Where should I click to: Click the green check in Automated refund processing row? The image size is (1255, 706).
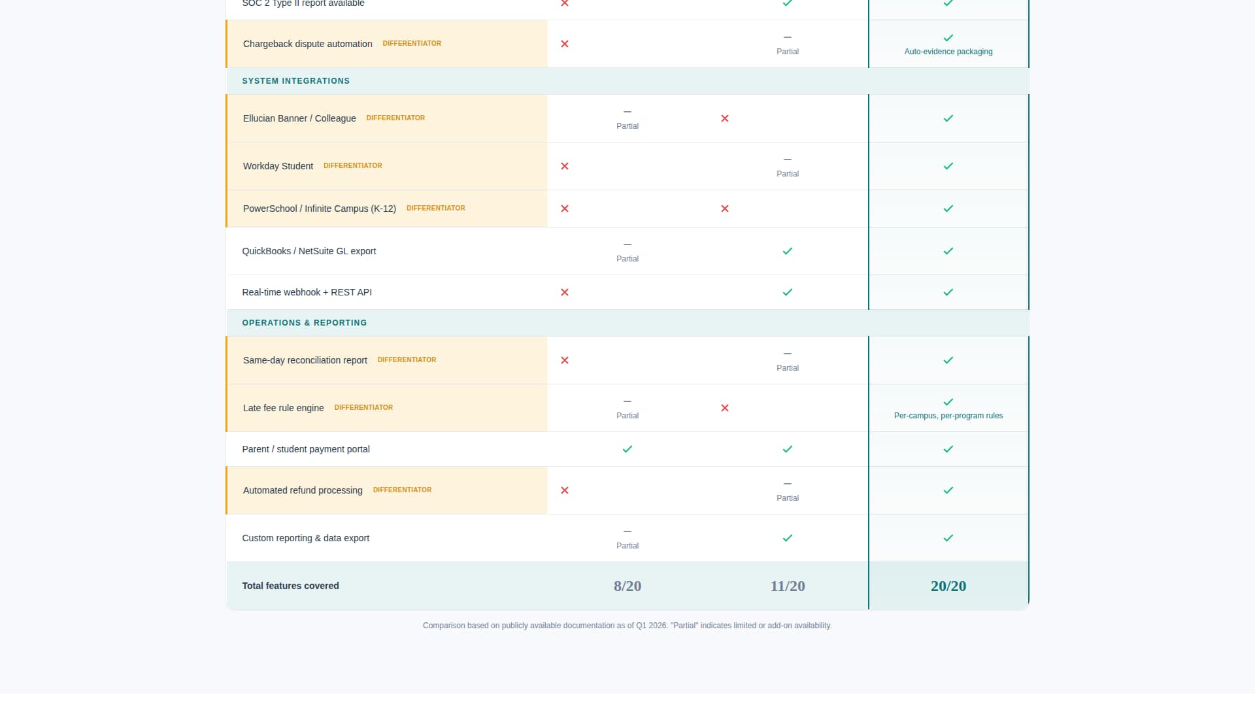(948, 490)
